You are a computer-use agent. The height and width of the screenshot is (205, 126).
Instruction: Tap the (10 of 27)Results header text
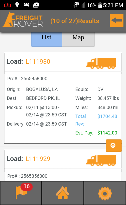(75, 21)
